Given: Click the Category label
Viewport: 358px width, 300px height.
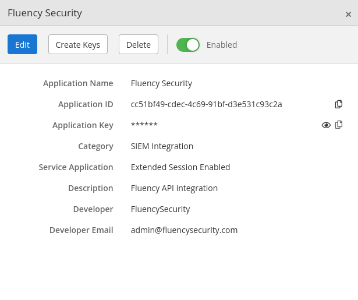Looking at the screenshot, I should click(95, 146).
